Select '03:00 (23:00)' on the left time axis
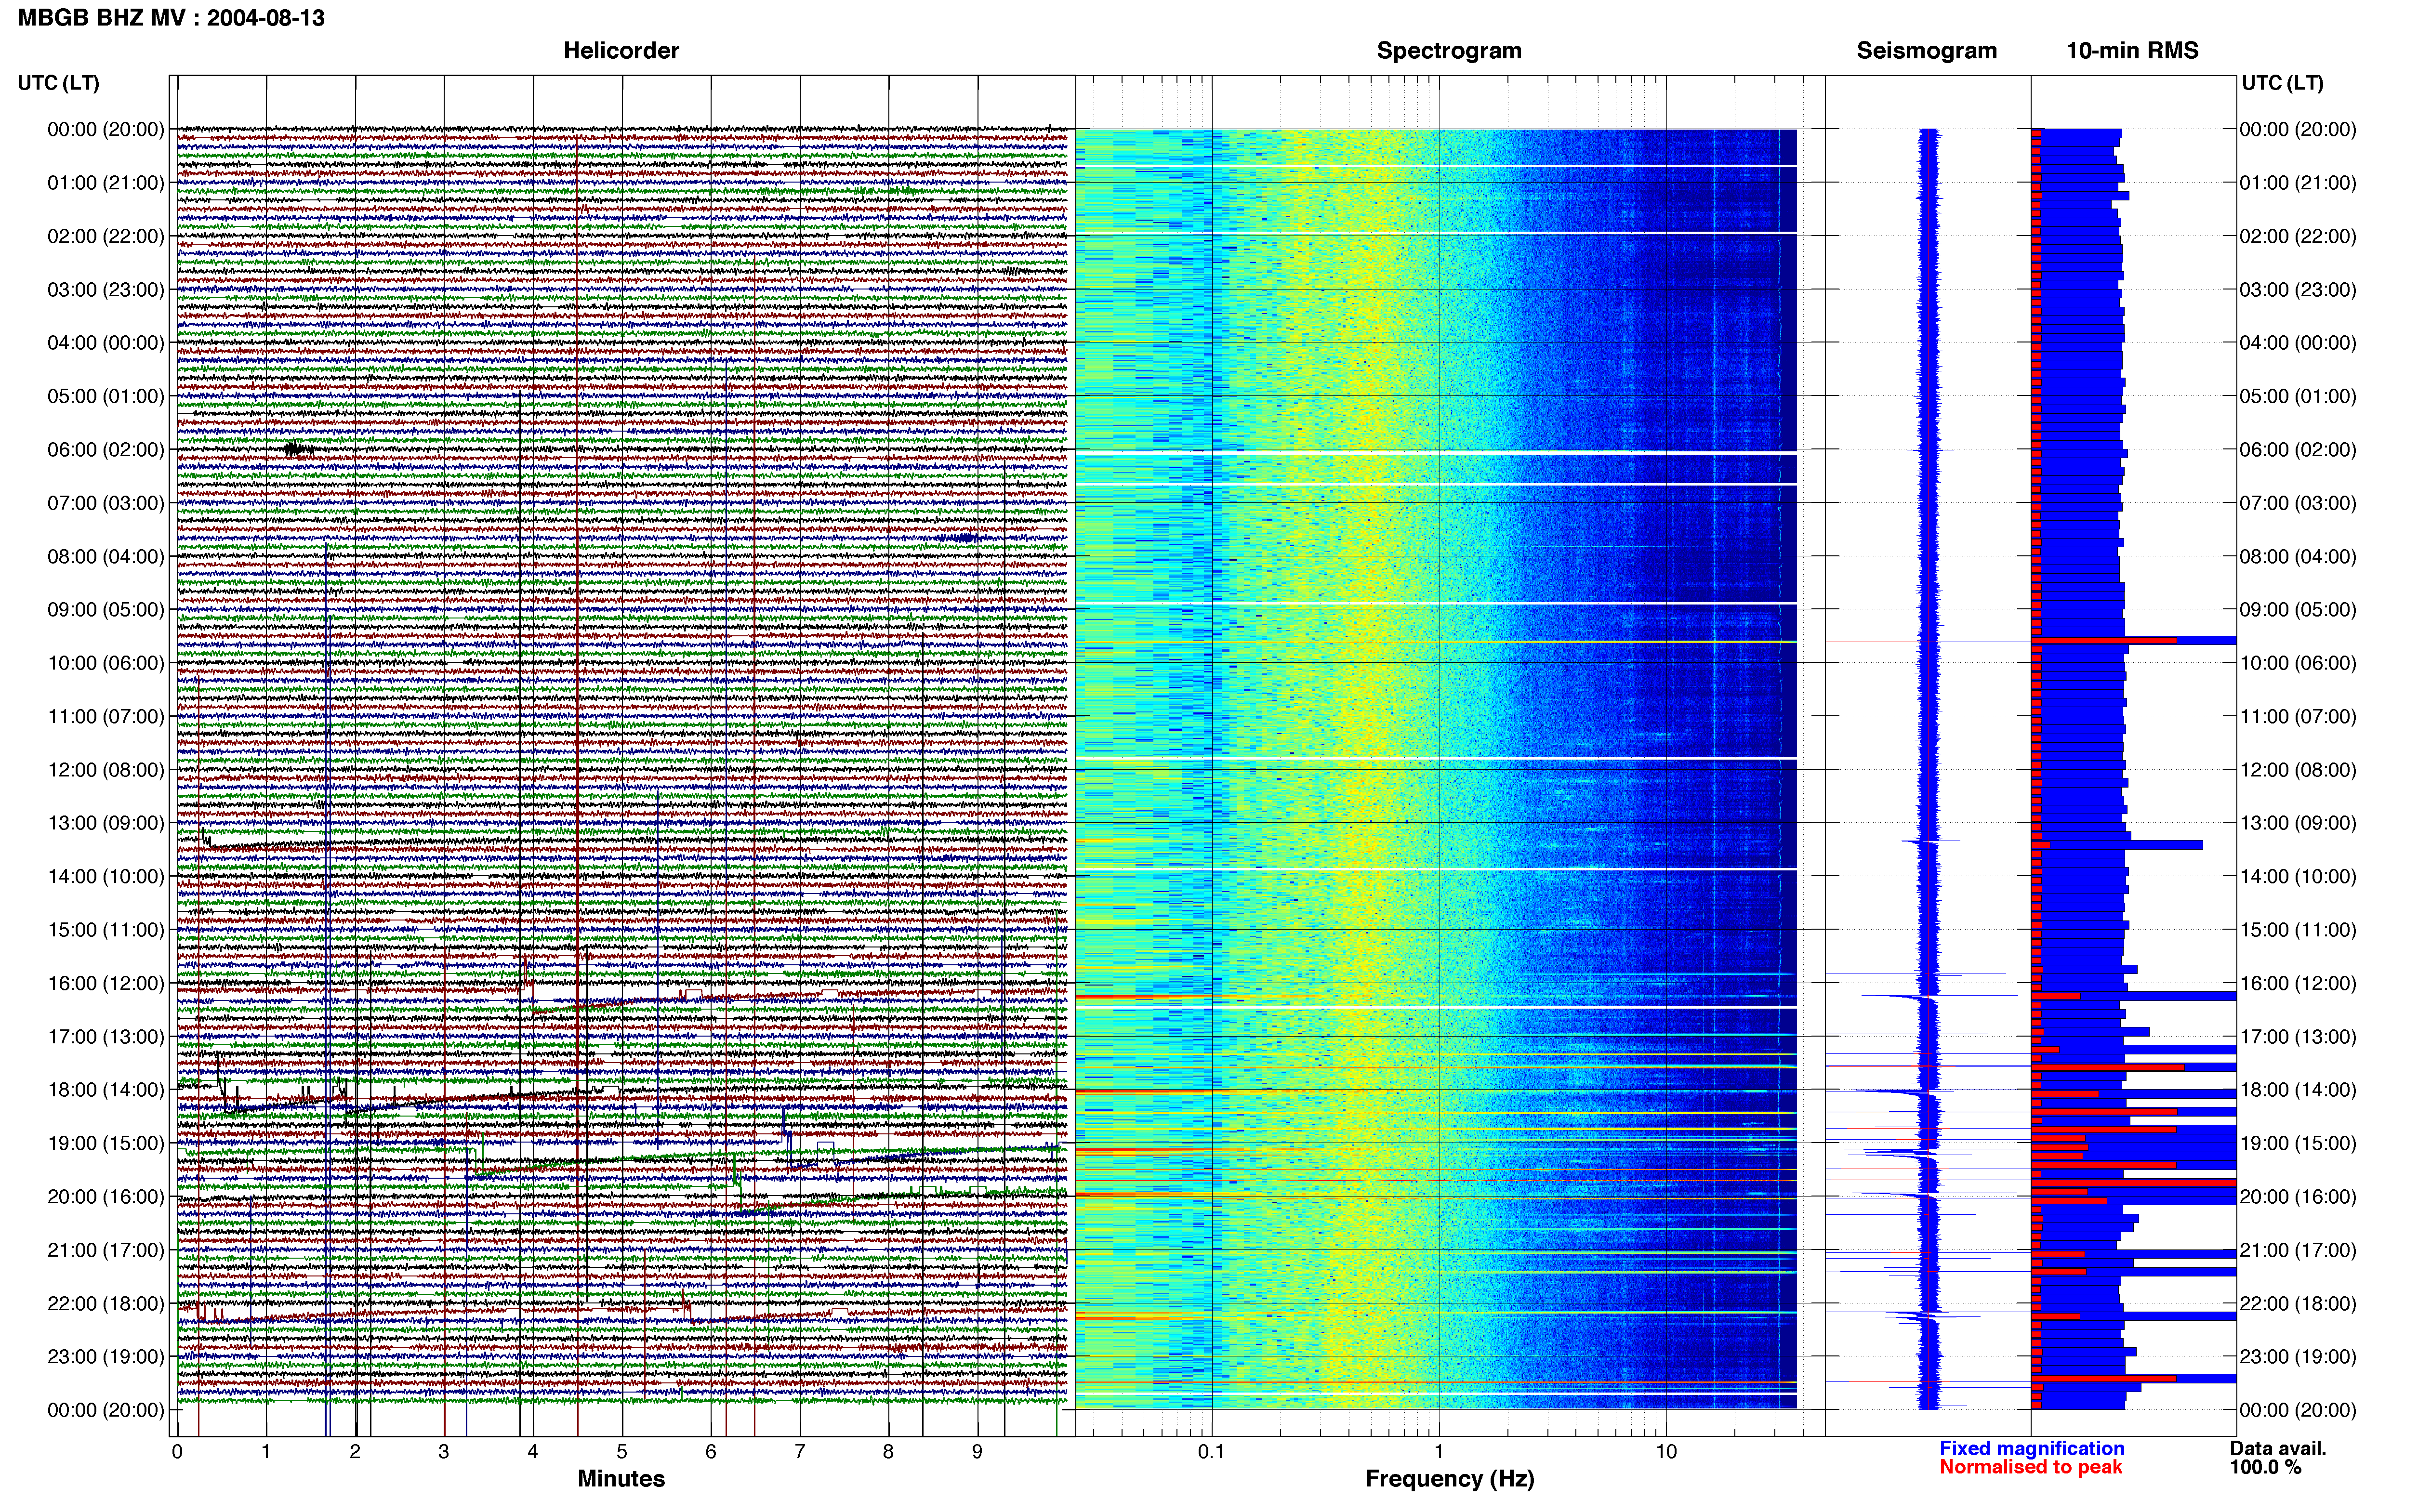2418x1512 pixels. [106, 290]
